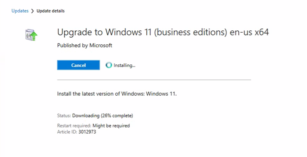Click the software update package icon
The image size is (307, 157).
tap(31, 35)
